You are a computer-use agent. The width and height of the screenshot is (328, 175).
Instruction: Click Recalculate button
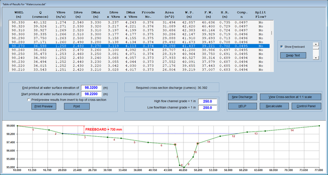[274, 106]
